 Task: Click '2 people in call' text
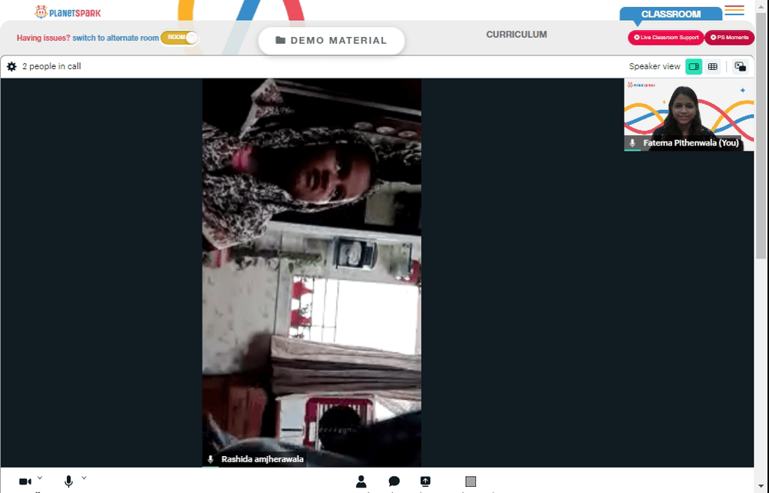[52, 67]
